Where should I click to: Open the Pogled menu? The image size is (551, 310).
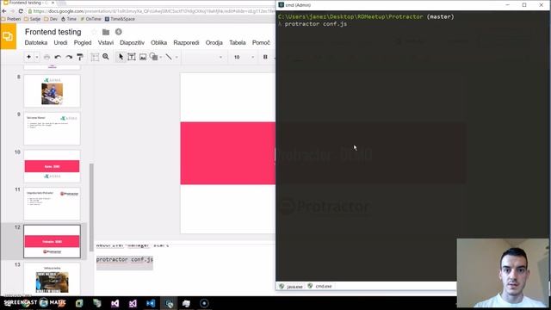click(83, 42)
